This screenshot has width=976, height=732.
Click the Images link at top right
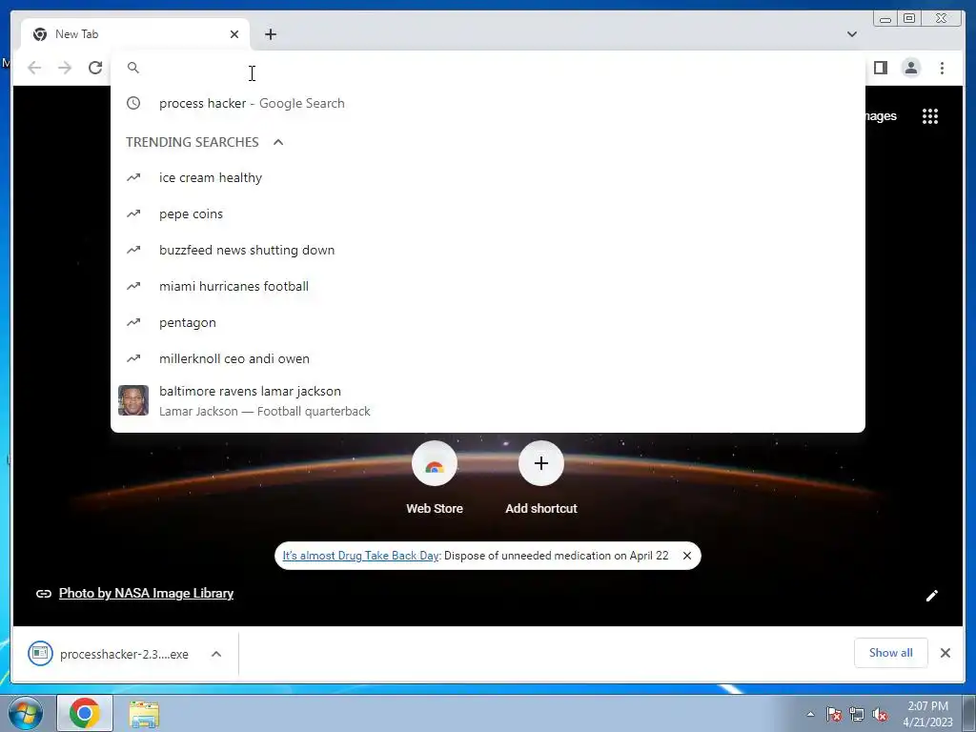pos(881,116)
